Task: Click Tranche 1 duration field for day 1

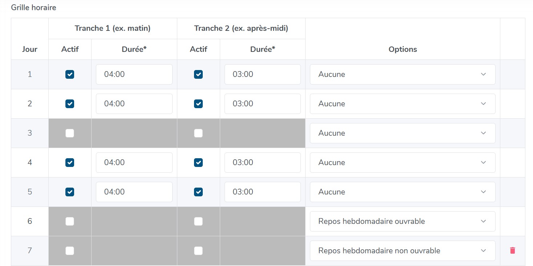Action: [x=134, y=74]
